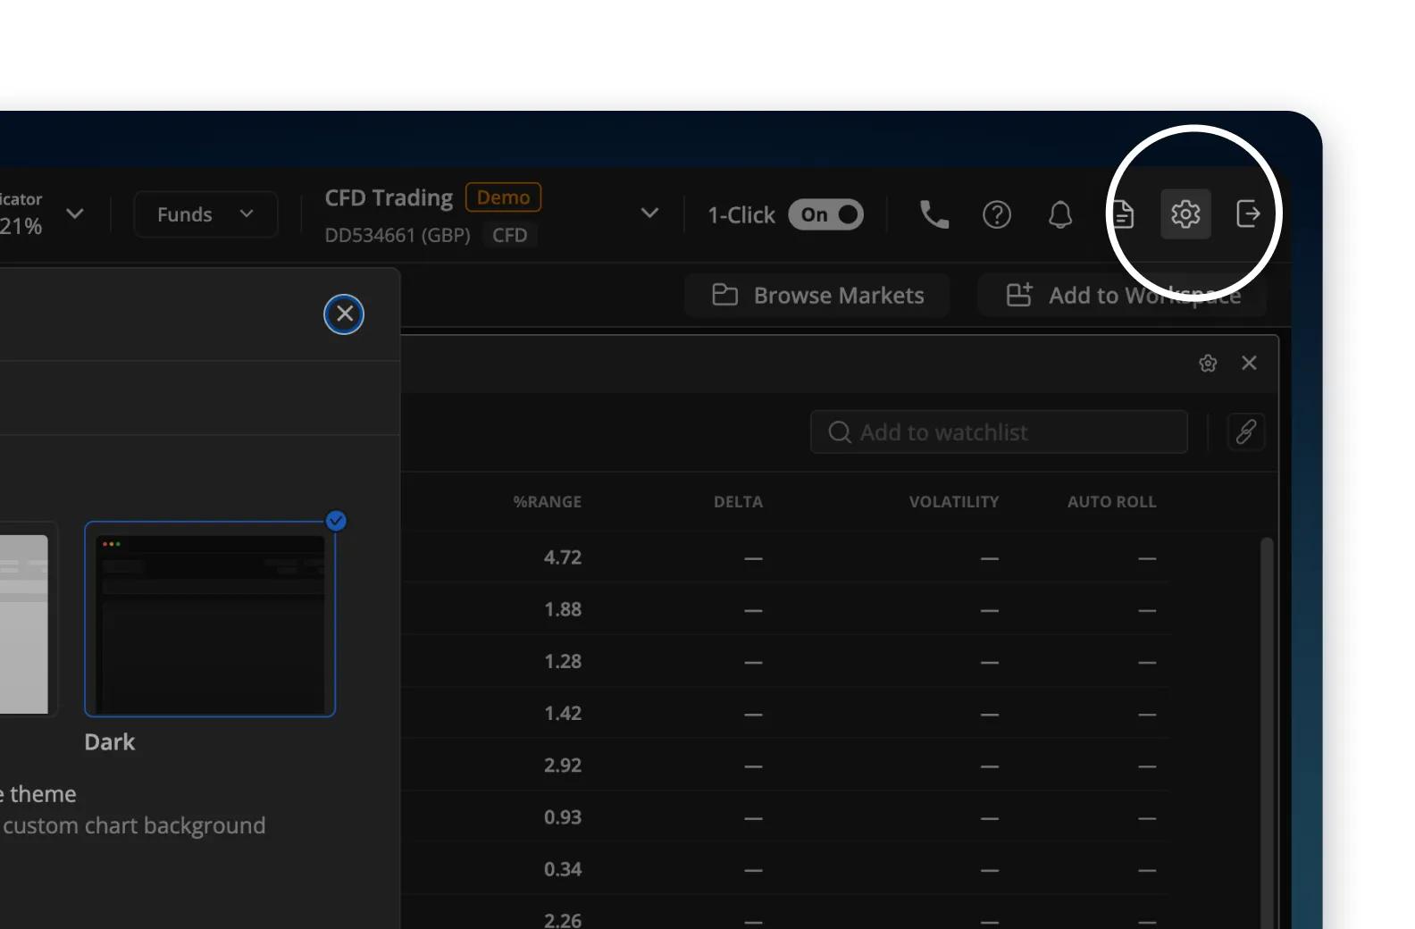Image resolution: width=1415 pixels, height=929 pixels.
Task: Click Add to Workspace button
Action: (1123, 295)
